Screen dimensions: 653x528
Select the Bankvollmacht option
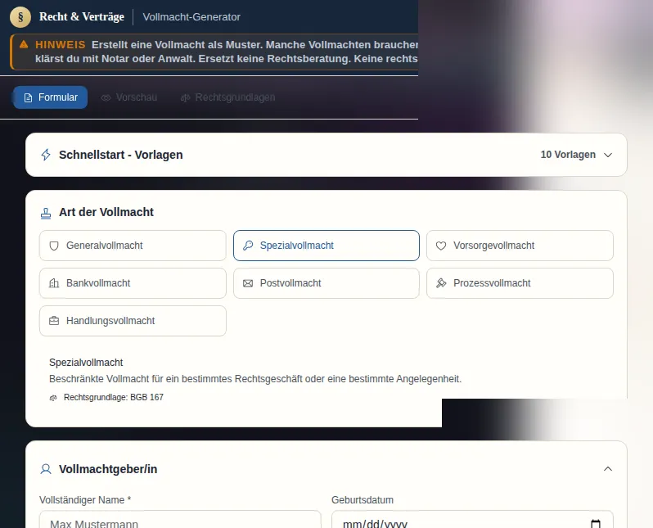coord(133,283)
